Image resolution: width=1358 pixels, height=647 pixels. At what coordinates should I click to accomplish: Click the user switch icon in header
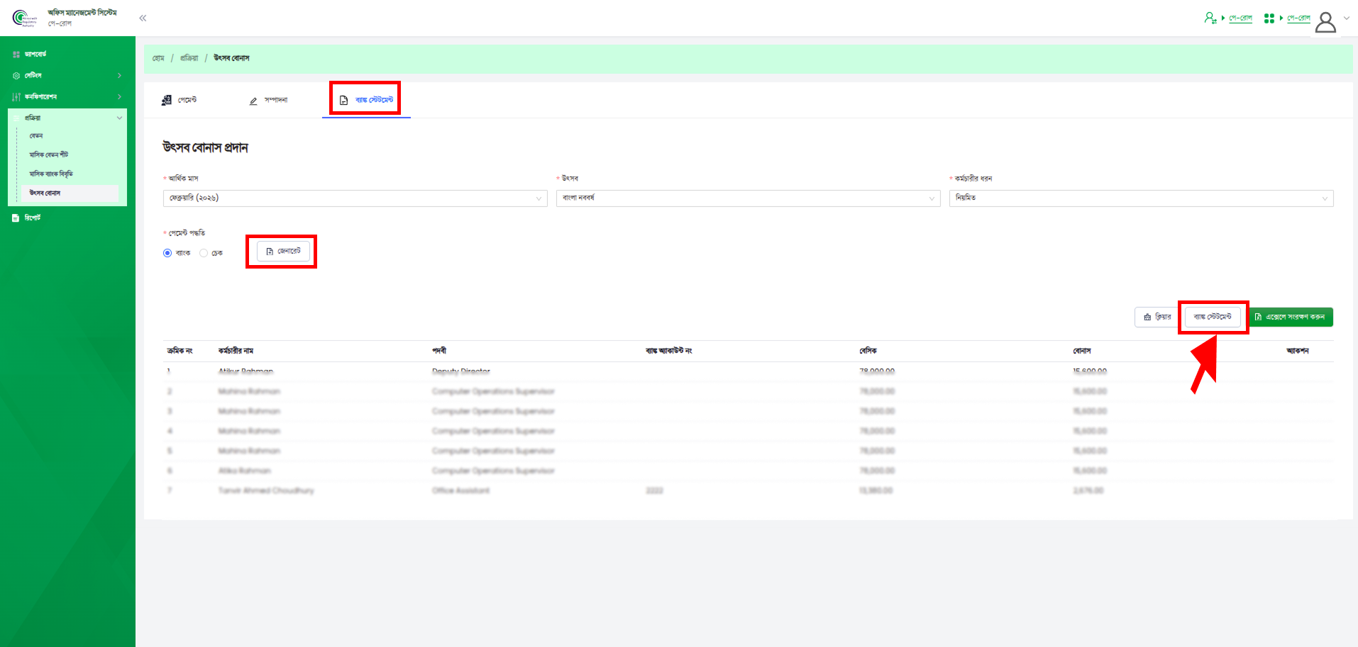pos(1210,18)
